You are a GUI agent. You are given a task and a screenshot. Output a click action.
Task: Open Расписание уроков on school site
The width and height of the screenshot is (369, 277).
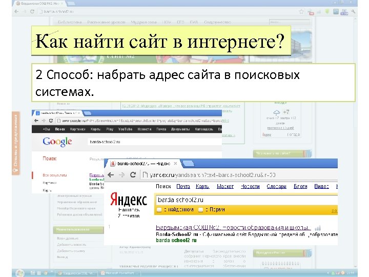tap(106, 22)
